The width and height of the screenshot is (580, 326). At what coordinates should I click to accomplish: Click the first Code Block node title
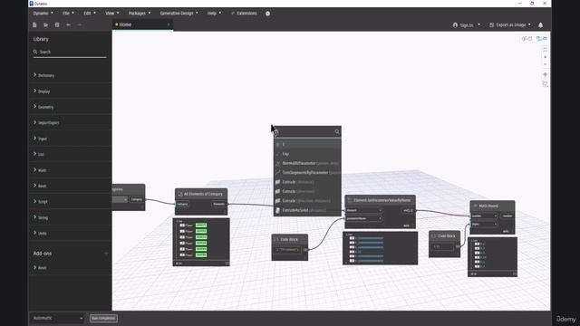(x=289, y=239)
